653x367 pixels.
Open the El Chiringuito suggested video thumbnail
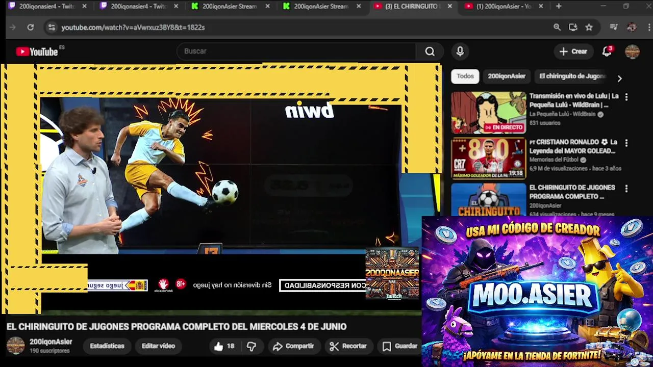(x=488, y=200)
